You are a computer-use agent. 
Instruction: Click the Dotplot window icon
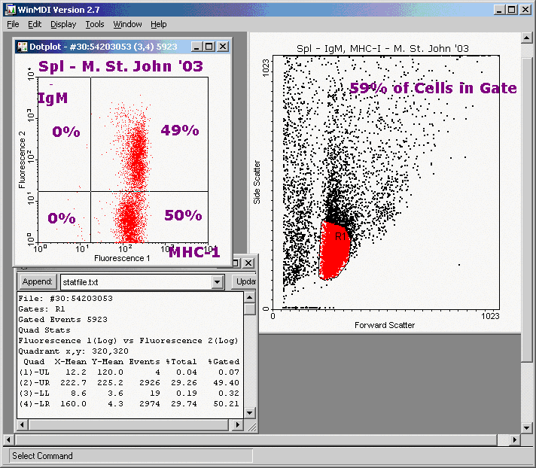click(22, 46)
